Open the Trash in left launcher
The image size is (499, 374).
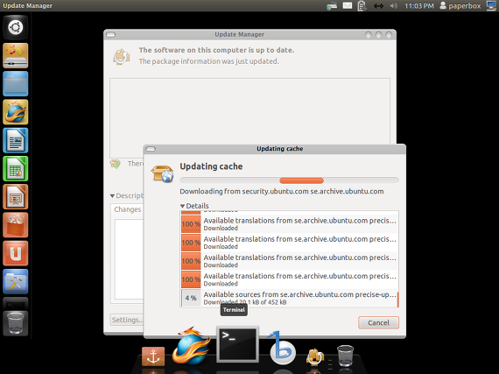click(x=15, y=323)
